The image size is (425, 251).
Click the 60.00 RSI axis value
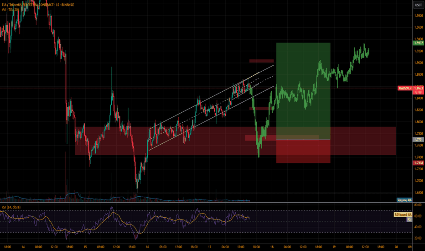(418, 216)
